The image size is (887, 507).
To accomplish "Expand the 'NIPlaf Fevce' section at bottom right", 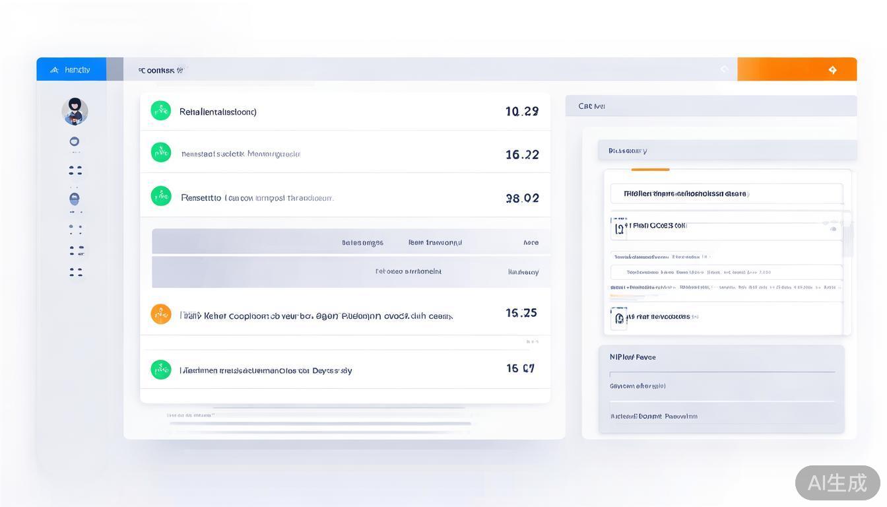I will (x=721, y=357).
